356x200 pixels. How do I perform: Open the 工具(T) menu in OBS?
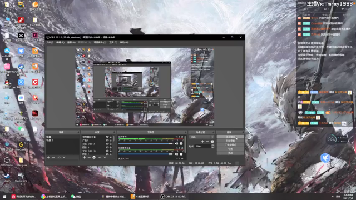click(x=113, y=42)
